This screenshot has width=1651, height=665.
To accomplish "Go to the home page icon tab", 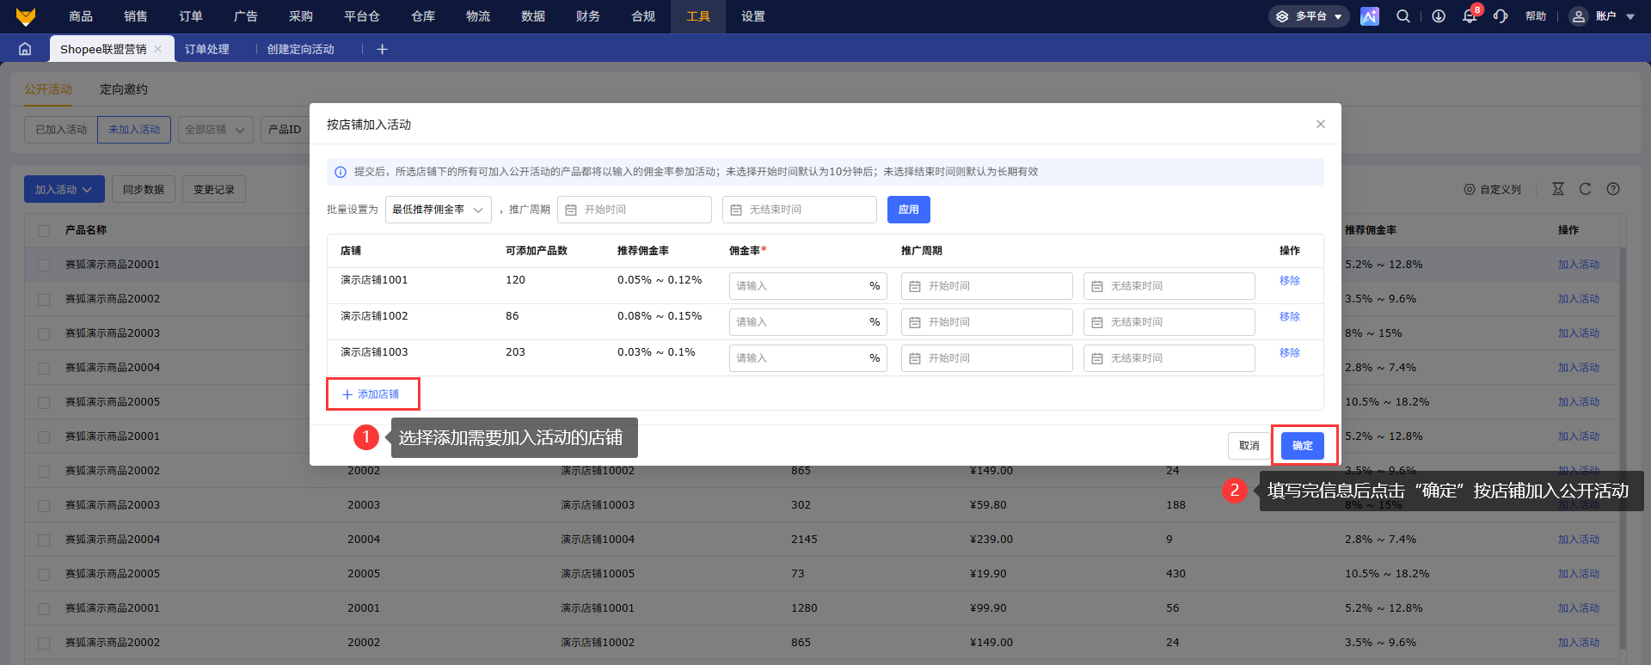I will 25,49.
